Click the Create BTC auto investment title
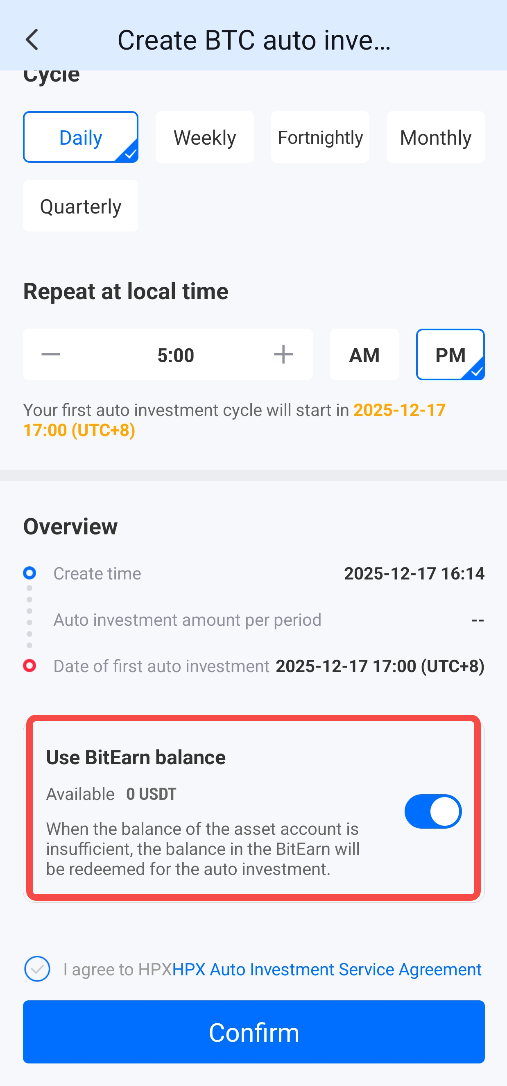The width and height of the screenshot is (507, 1086). click(254, 41)
